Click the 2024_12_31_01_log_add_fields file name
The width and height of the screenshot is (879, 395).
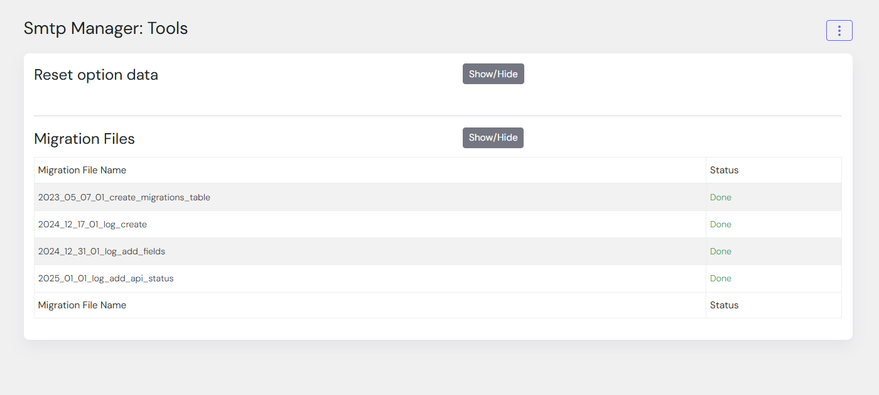coord(102,251)
